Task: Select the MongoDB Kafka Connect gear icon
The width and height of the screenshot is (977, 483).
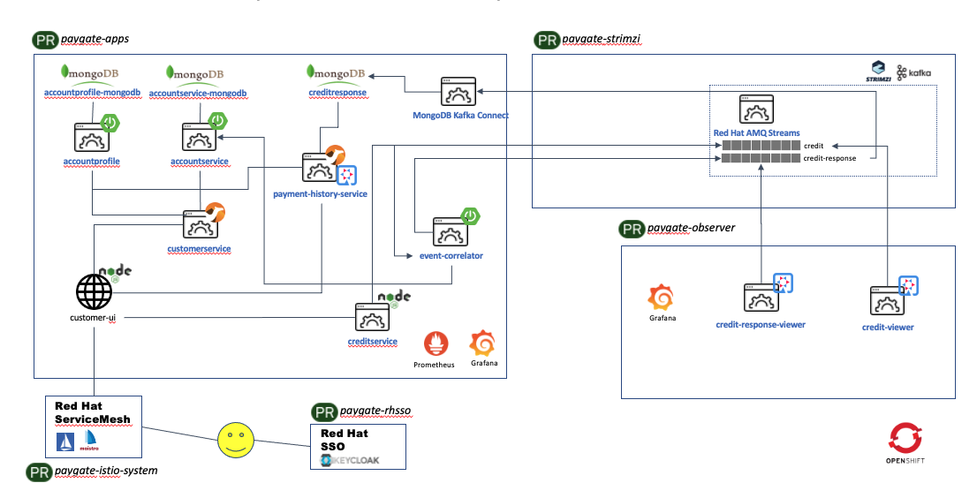Action: tap(458, 92)
